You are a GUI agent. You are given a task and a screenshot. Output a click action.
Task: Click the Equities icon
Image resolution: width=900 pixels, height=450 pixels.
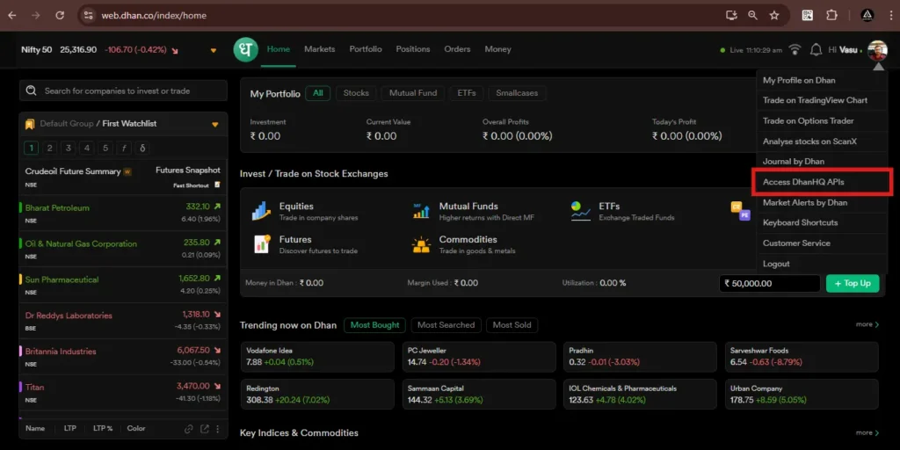pyautogui.click(x=261, y=211)
